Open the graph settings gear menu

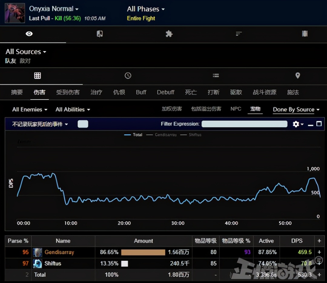(x=298, y=124)
